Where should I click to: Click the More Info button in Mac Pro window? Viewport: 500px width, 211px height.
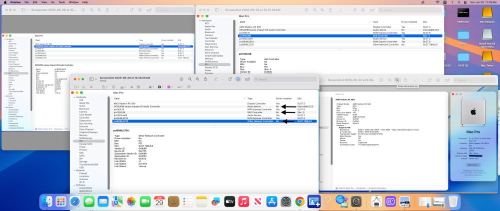point(473,165)
